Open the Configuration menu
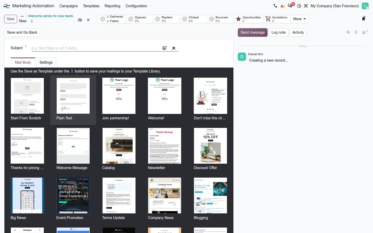The image size is (373, 233). tap(136, 6)
